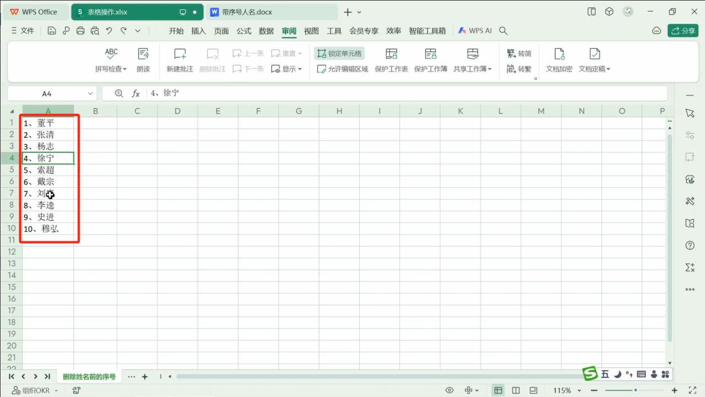Click the selection arrow icon in right sidebar

point(690,113)
